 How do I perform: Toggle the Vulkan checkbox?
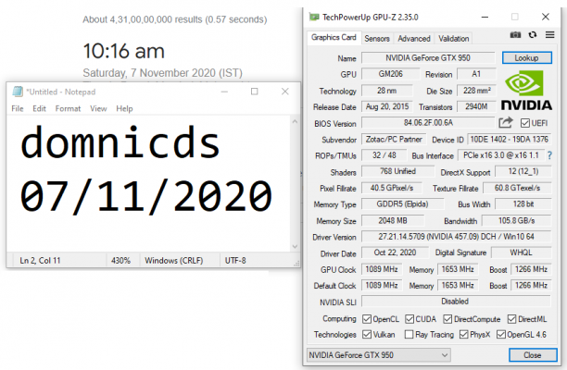[367, 335]
